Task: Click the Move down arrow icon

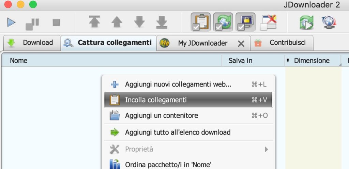Action: (x=139, y=22)
